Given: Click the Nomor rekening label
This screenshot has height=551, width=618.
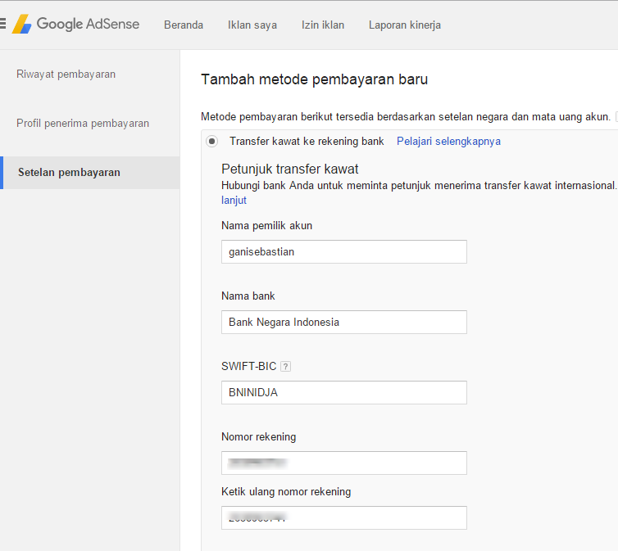Looking at the screenshot, I should [258, 437].
